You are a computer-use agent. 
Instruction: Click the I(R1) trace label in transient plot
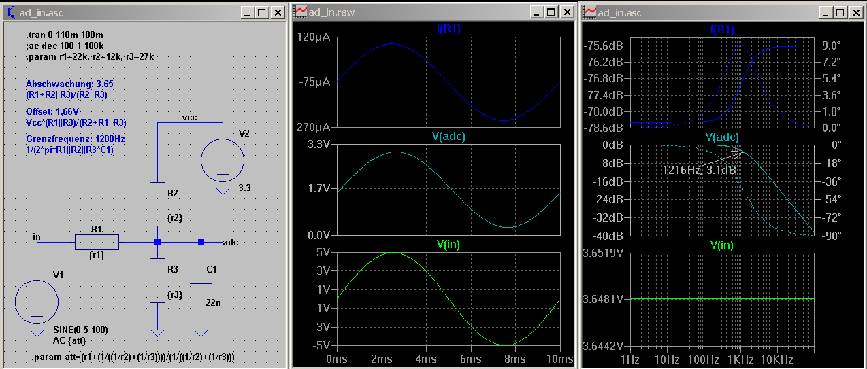click(x=450, y=29)
